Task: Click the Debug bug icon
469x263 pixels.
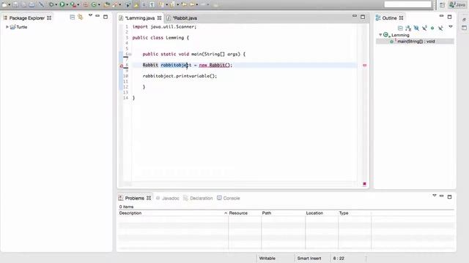Action: tap(51, 4)
